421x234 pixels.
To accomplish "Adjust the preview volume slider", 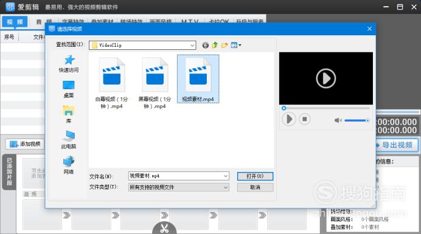I will [357, 120].
